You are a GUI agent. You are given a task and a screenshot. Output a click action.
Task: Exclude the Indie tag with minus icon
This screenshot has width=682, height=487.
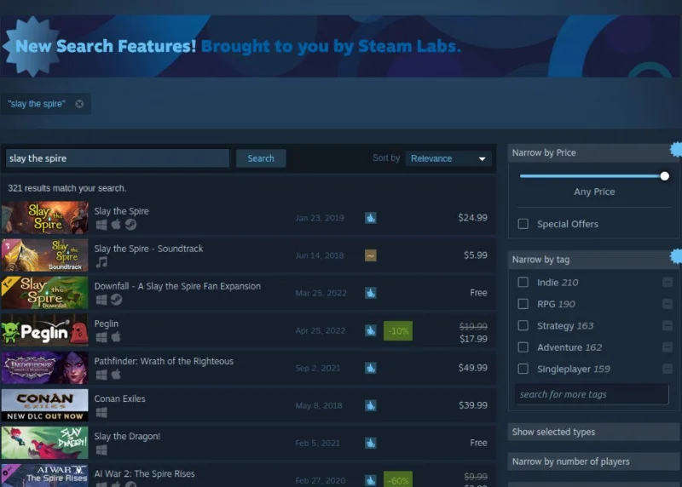click(668, 283)
